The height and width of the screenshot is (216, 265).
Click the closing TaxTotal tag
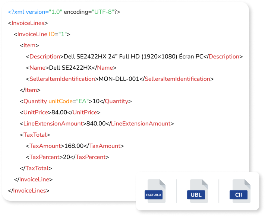coord(36,168)
